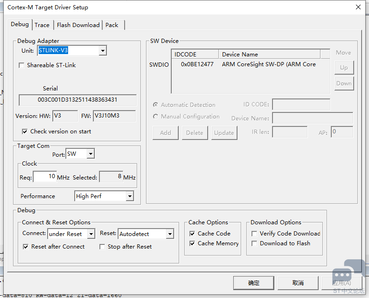The width and height of the screenshot is (369, 298).
Task: Click the Serial number field
Action: 77,100
